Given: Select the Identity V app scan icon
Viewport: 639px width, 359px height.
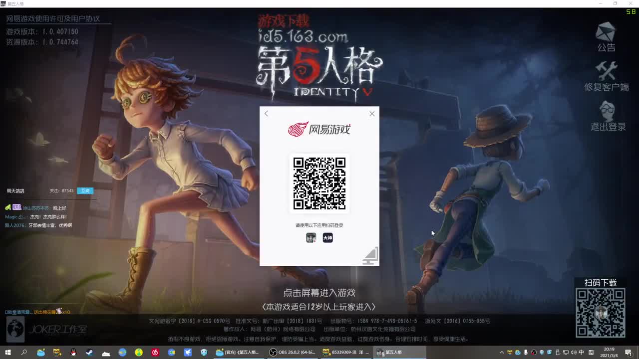Looking at the screenshot, I should (x=311, y=238).
